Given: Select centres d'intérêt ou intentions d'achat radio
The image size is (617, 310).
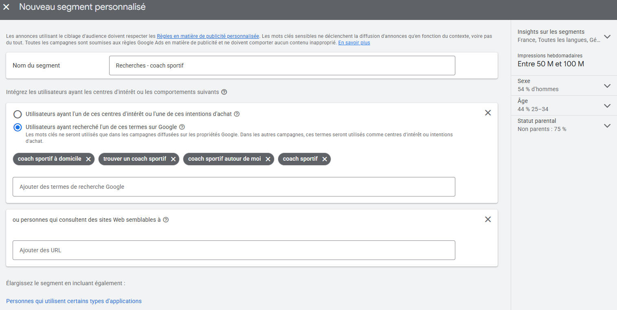Looking at the screenshot, I should tap(18, 114).
